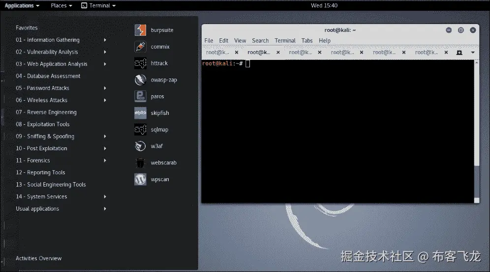Image resolution: width=490 pixels, height=272 pixels.
Task: Close the second (active) terminal tab
Action: [278, 53]
